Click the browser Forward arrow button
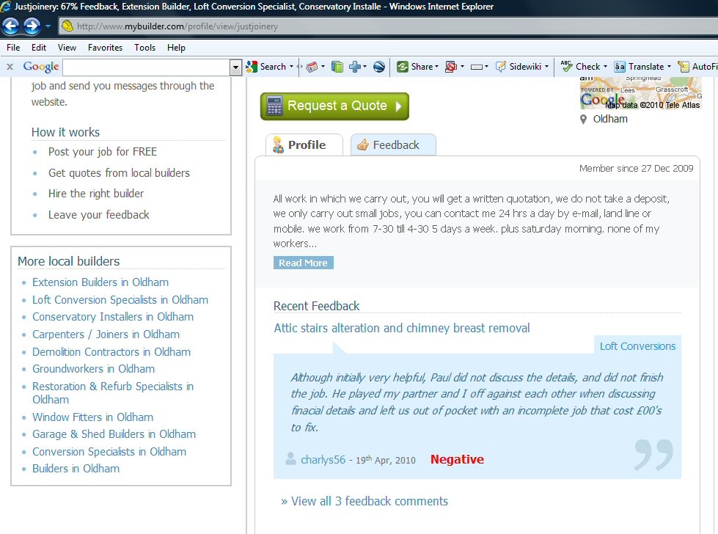This screenshot has width=718, height=534. (x=32, y=26)
